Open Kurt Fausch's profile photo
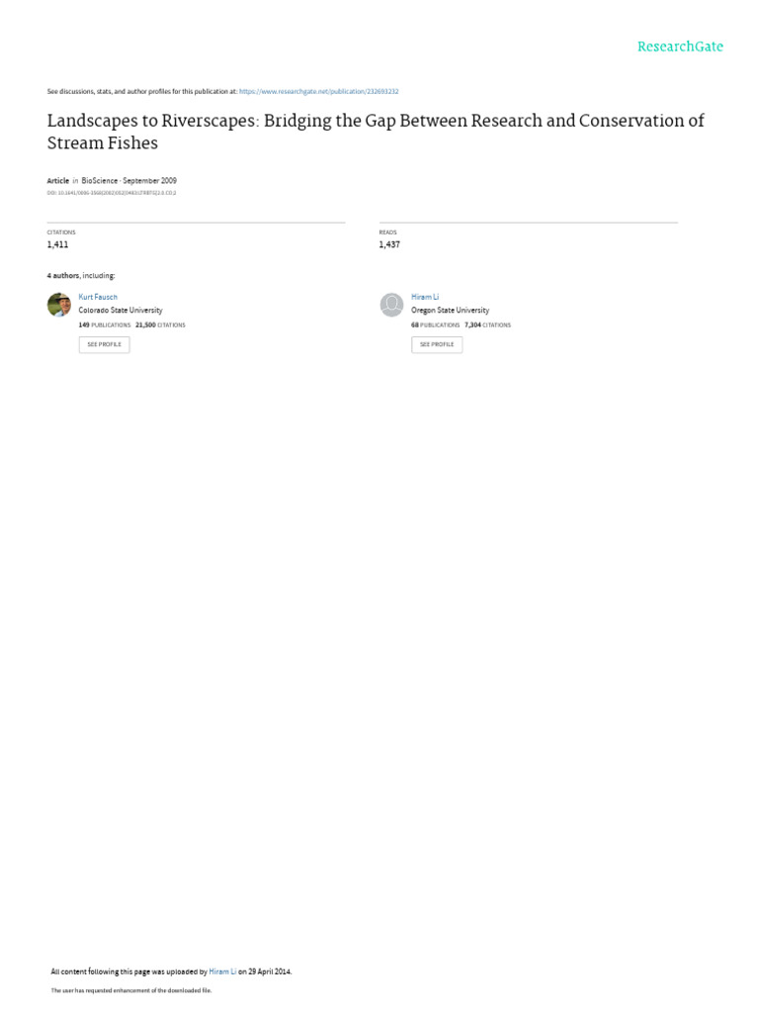The image size is (759, 1013). pyautogui.click(x=58, y=305)
